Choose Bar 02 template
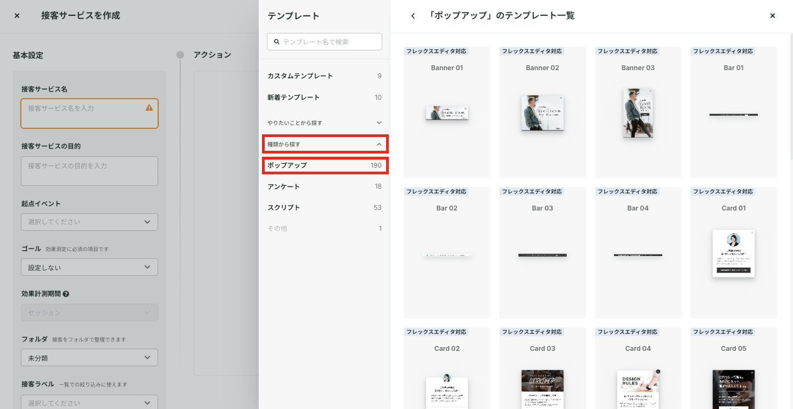This screenshot has width=793, height=409. [447, 253]
